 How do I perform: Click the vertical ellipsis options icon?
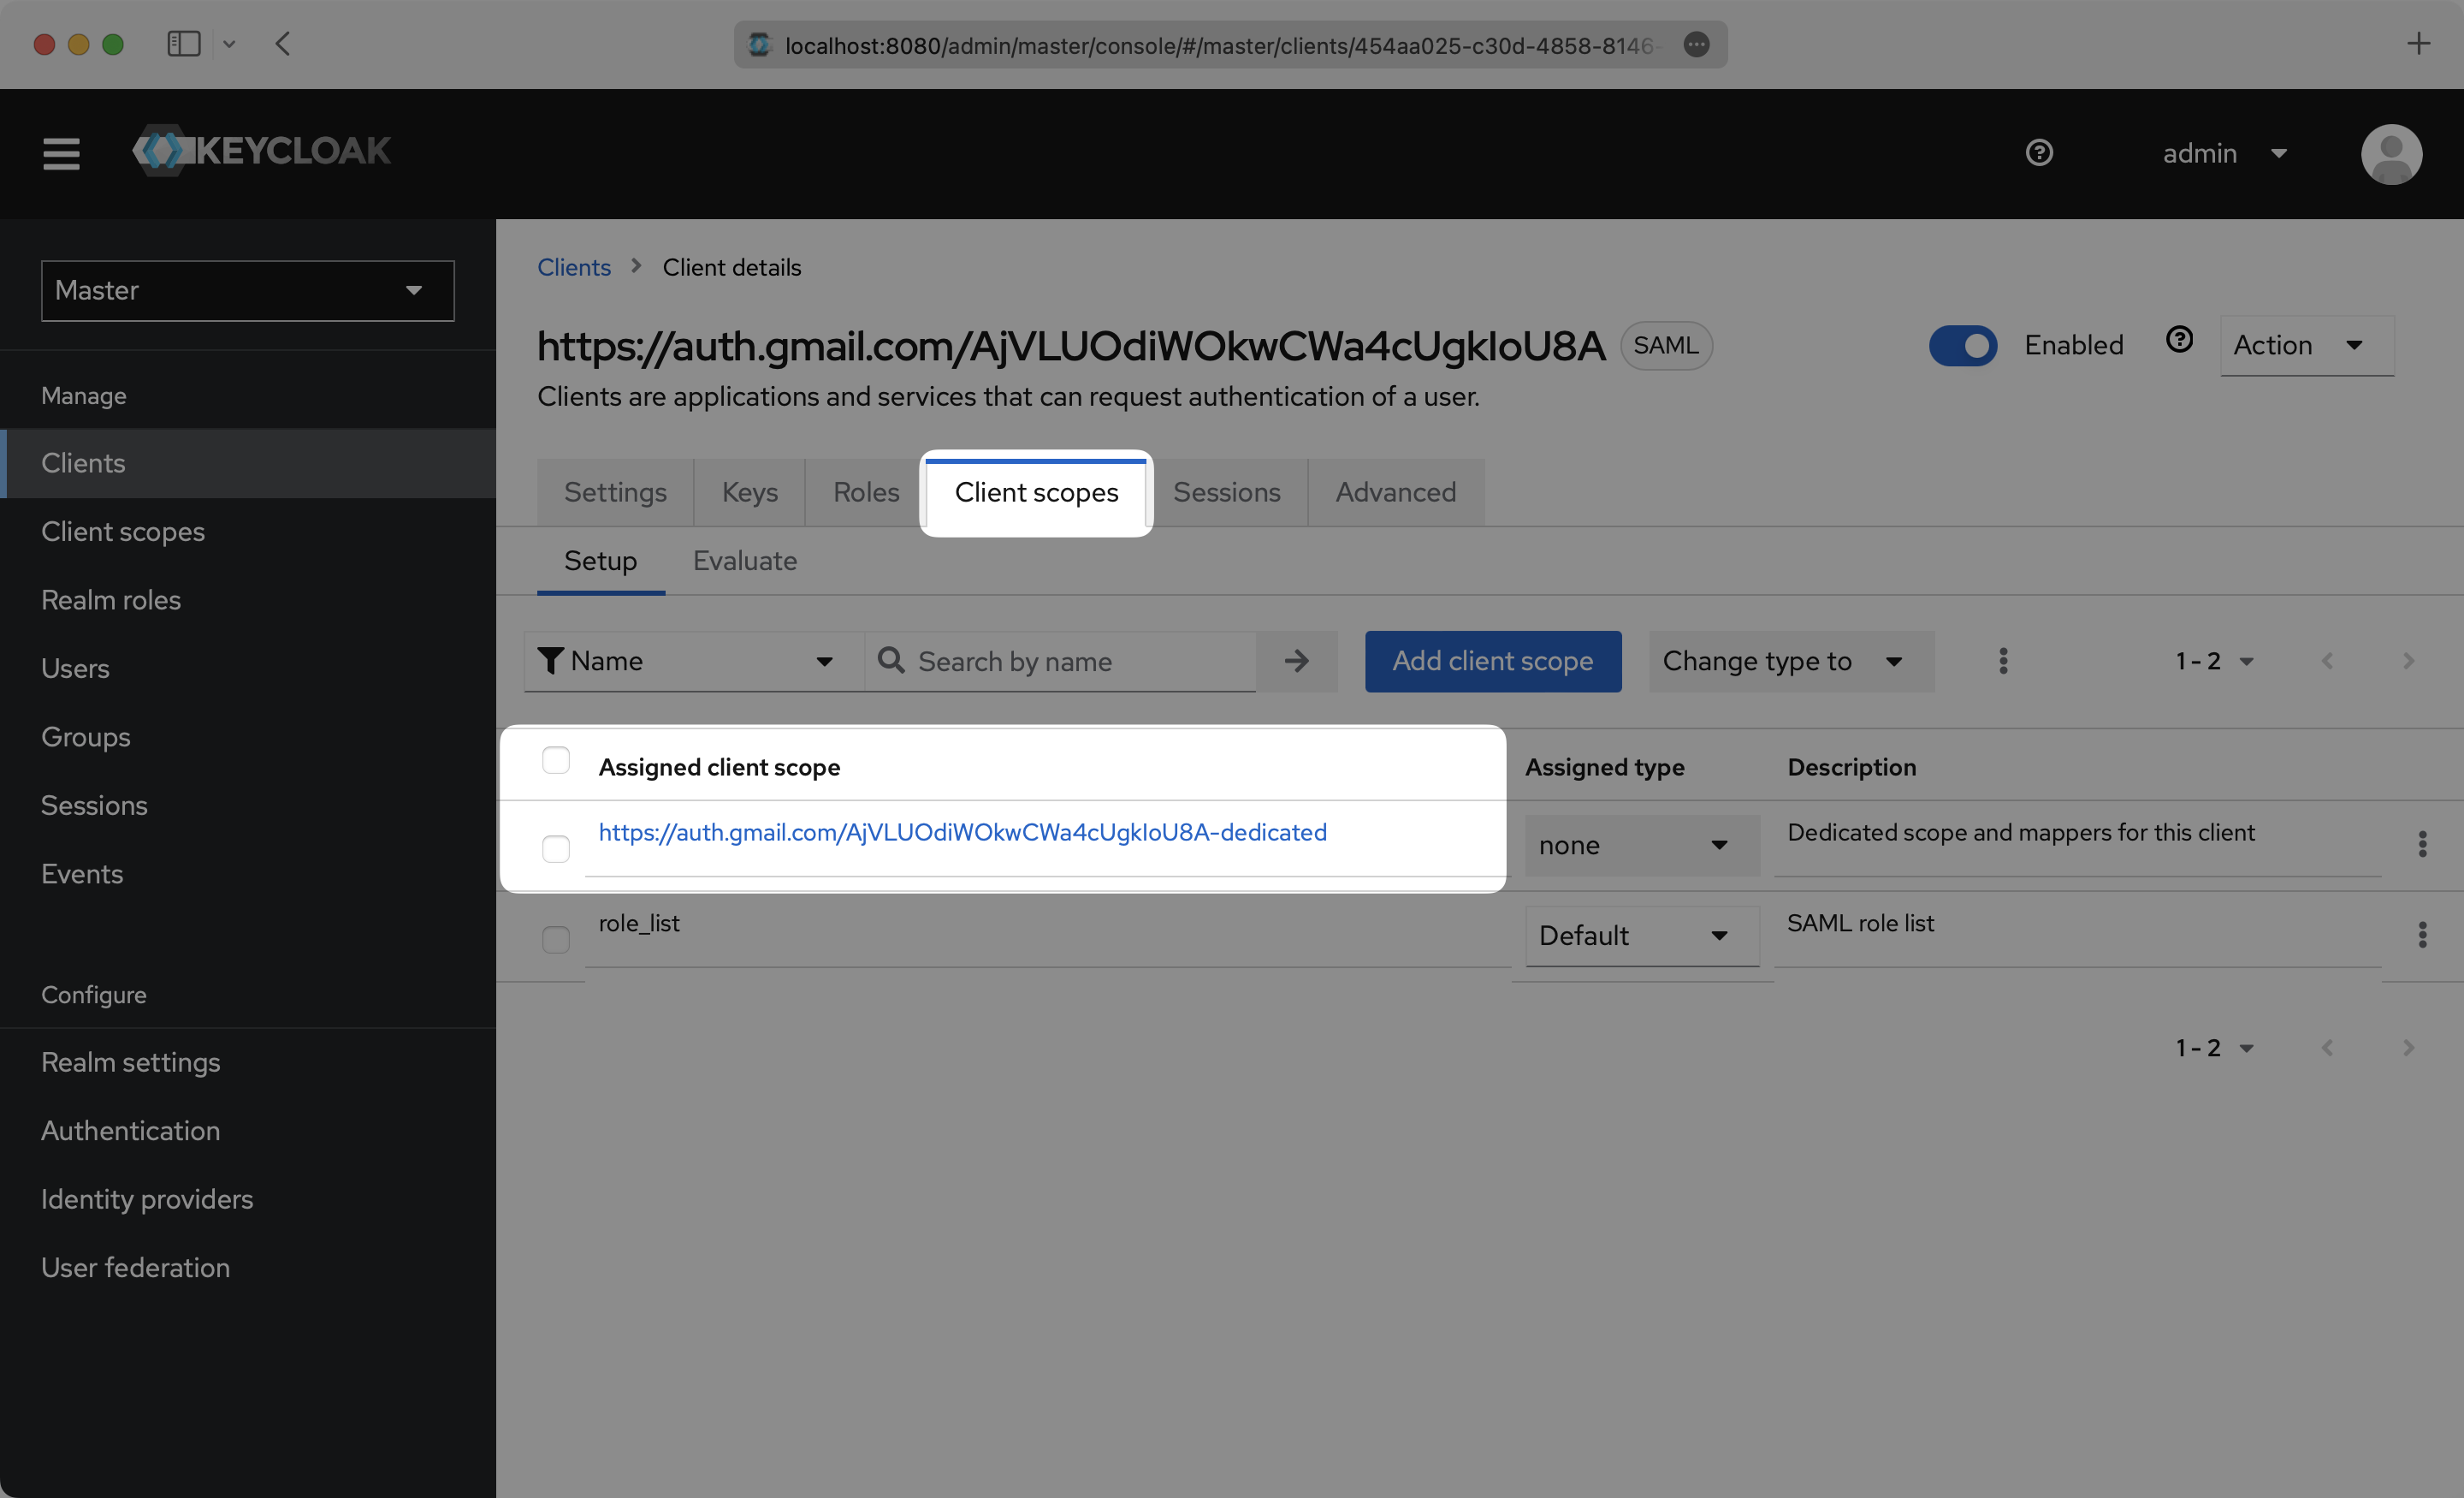[2003, 660]
